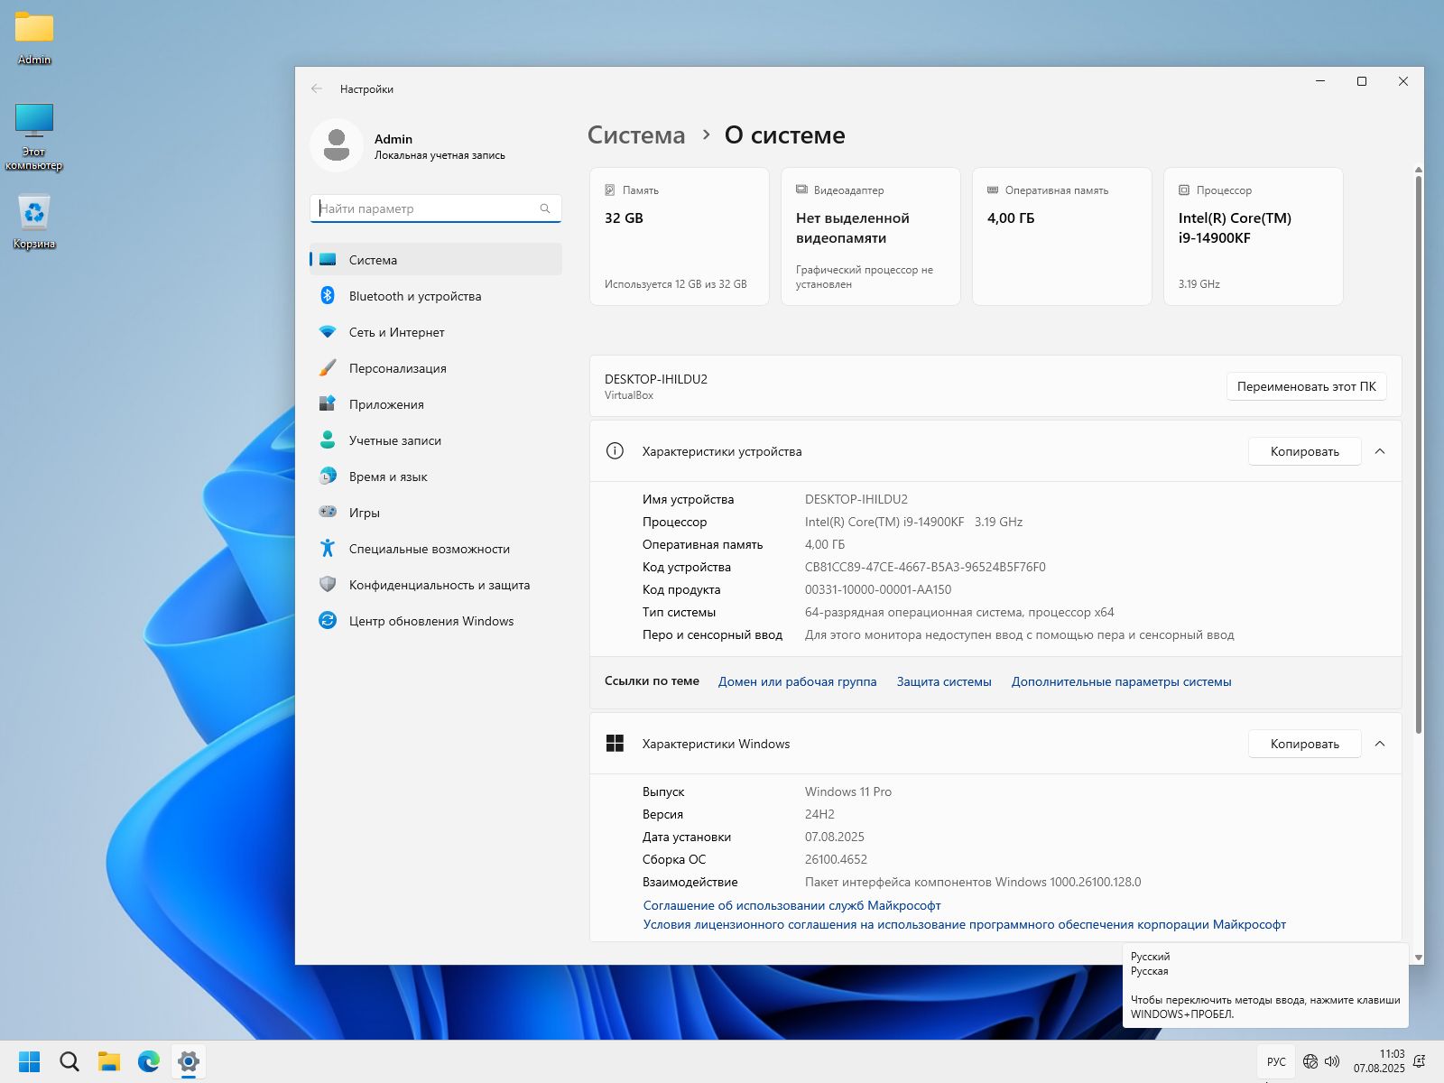
Task: Open Соглашение об использовании служб Майкрософт
Action: pos(791,905)
